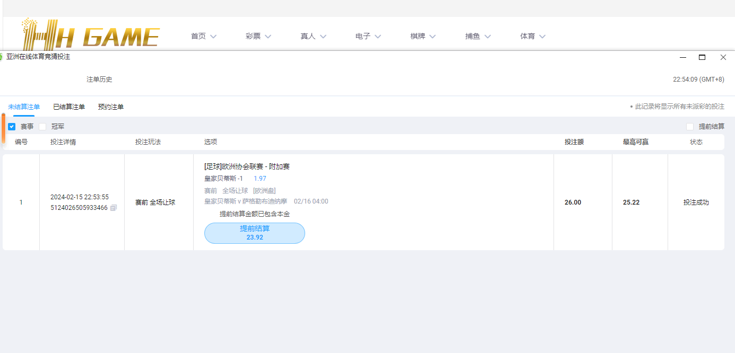Copy the bet order number 5124026505933466
This screenshot has width=735, height=353.
113,208
